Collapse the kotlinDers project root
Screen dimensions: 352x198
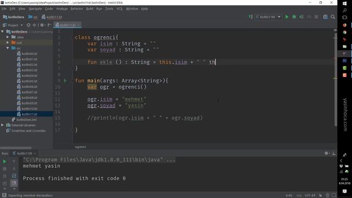(2, 32)
